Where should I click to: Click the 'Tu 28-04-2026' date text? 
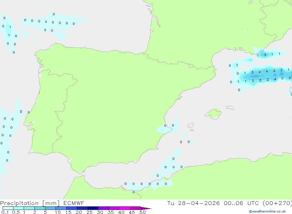[193, 203]
